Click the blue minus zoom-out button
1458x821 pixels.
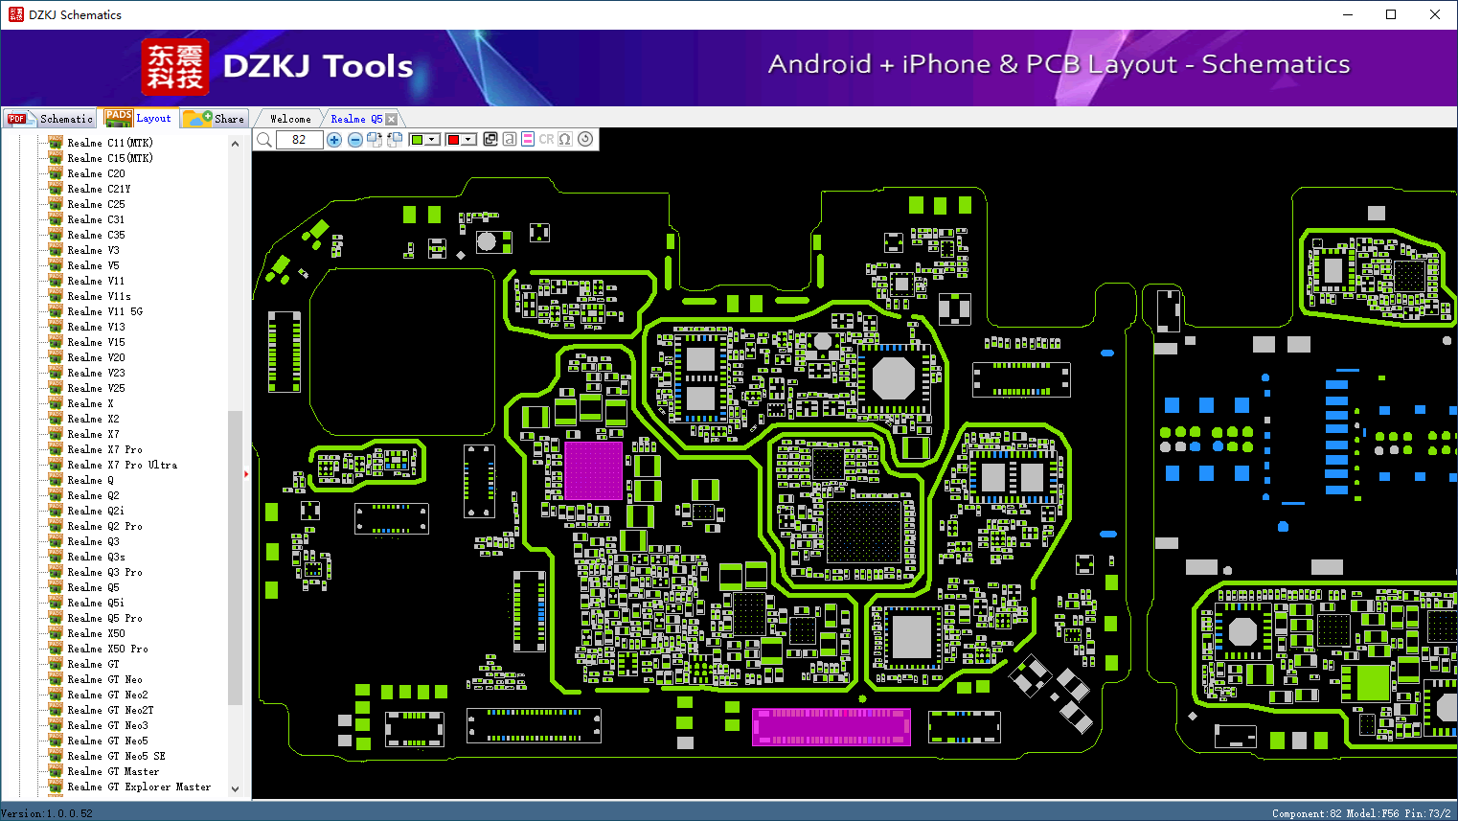[355, 140]
